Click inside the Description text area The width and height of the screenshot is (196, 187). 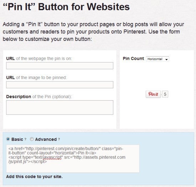(60, 107)
